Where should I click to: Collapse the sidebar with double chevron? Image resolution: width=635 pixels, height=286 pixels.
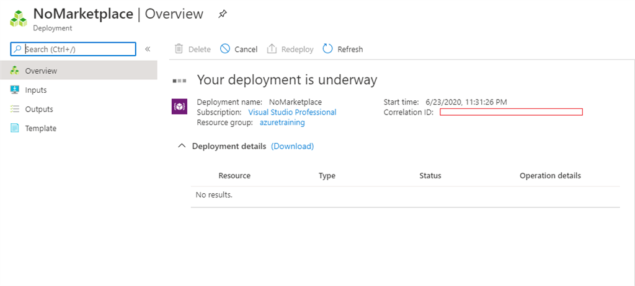pos(148,49)
